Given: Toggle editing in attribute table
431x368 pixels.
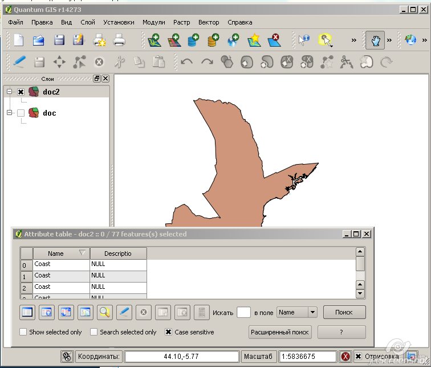Looking at the screenshot, I should click(x=124, y=313).
